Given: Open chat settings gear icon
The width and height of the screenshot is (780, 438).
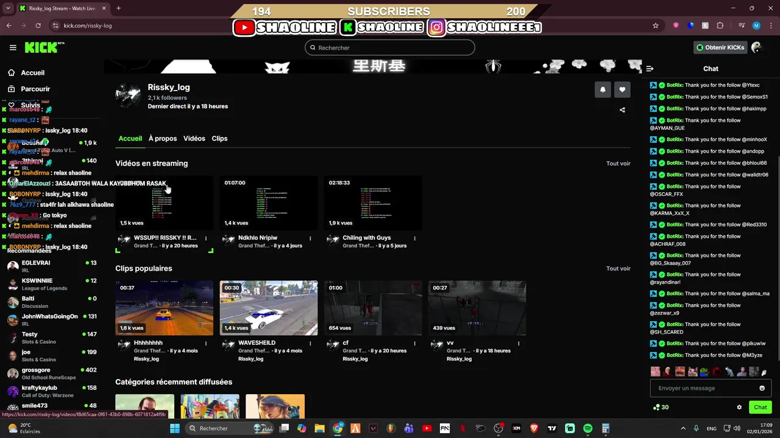Looking at the screenshot, I should (739, 408).
